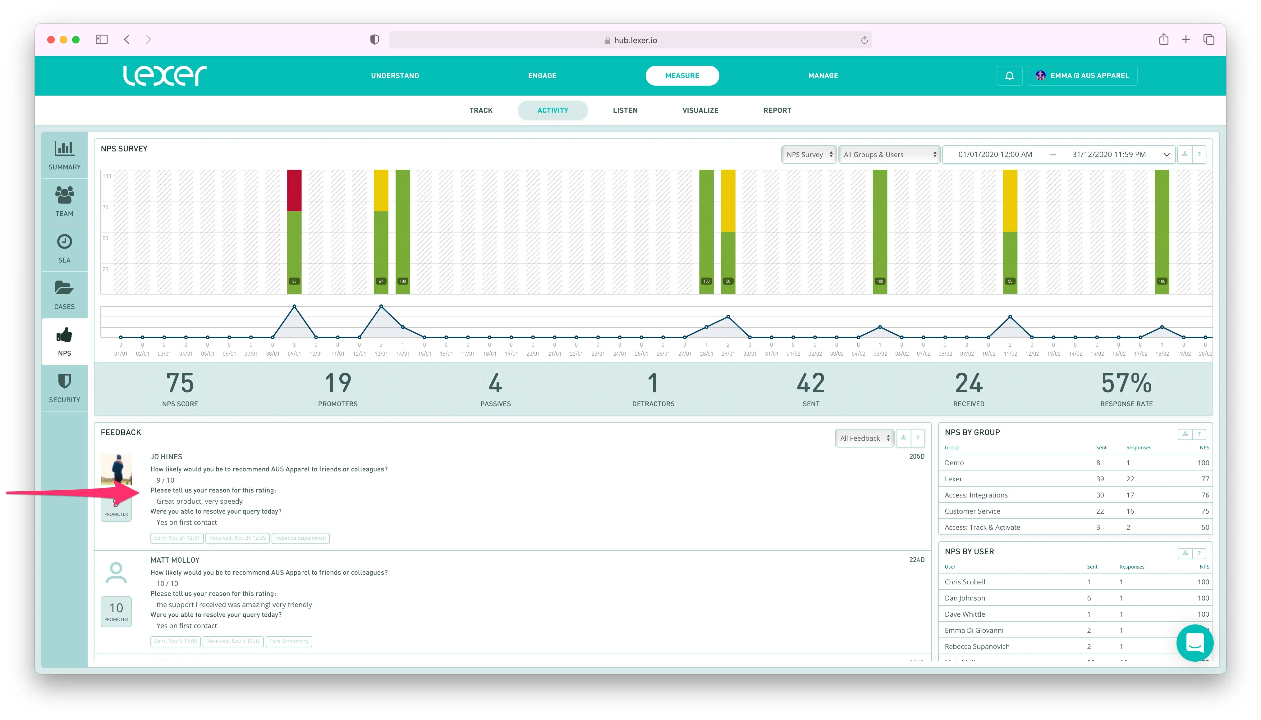Expand the date range picker chevron
The image size is (1261, 720).
(1166, 155)
